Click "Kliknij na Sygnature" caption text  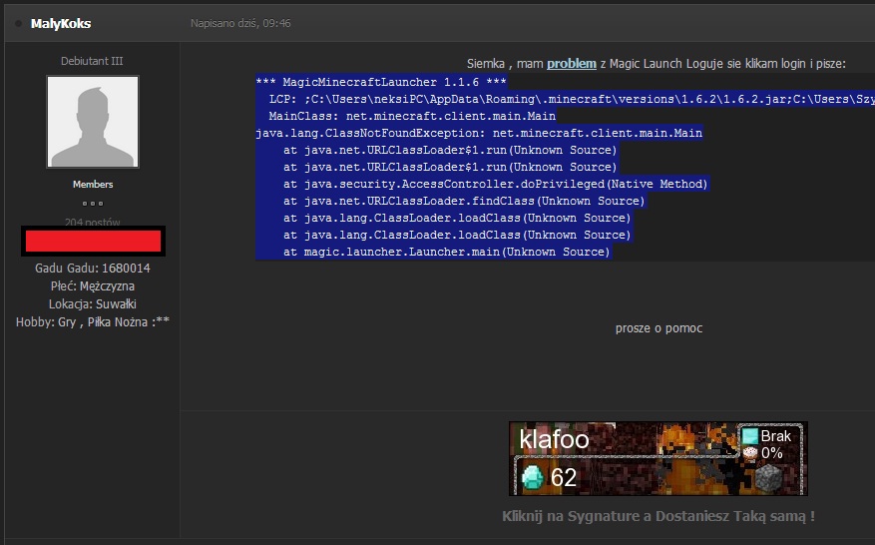(x=657, y=516)
